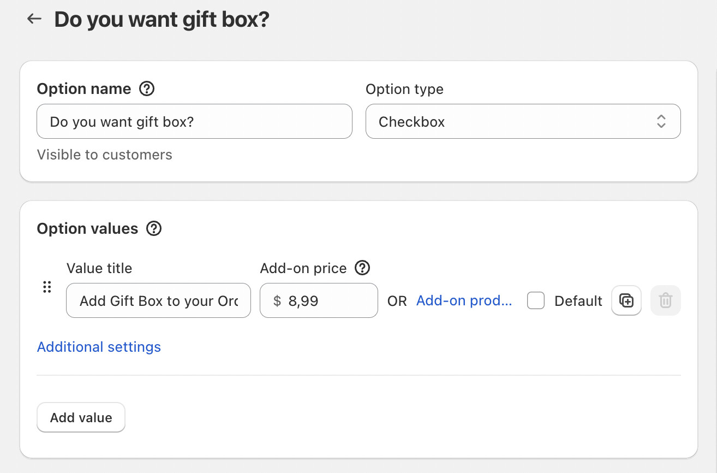717x473 pixels.
Task: Select the Add-on price input showing 8,99
Action: (327, 300)
